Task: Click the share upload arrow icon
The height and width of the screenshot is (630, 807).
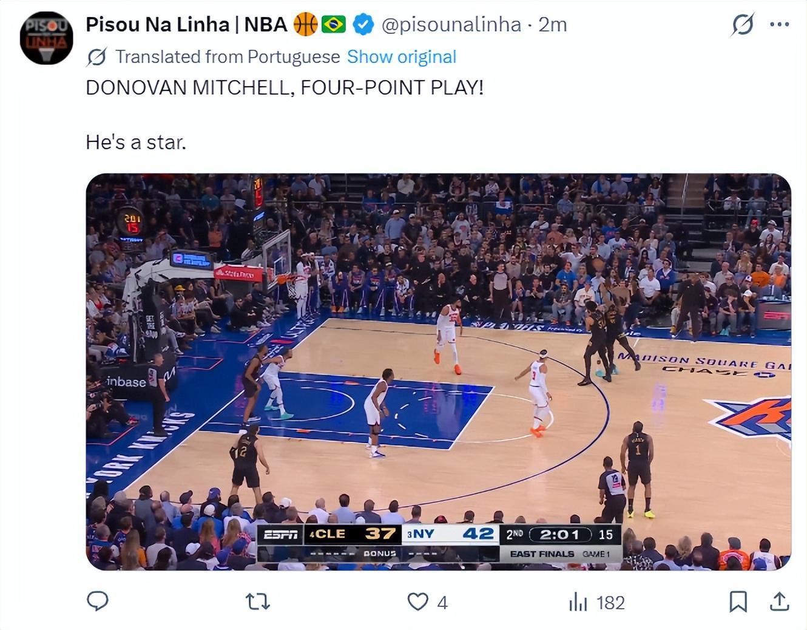Action: [779, 601]
